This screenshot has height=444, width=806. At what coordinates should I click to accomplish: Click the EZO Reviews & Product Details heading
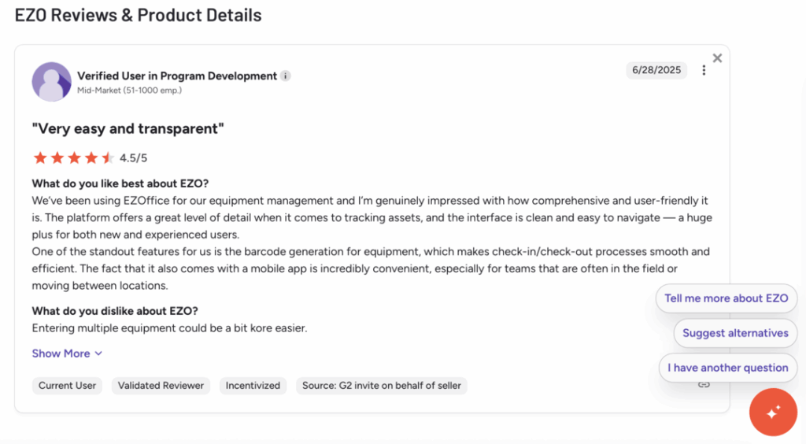pos(139,15)
